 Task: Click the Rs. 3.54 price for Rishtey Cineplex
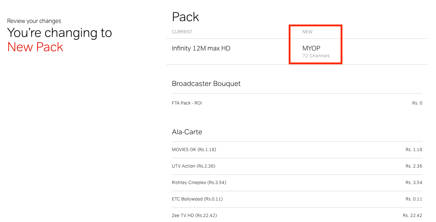click(x=414, y=183)
